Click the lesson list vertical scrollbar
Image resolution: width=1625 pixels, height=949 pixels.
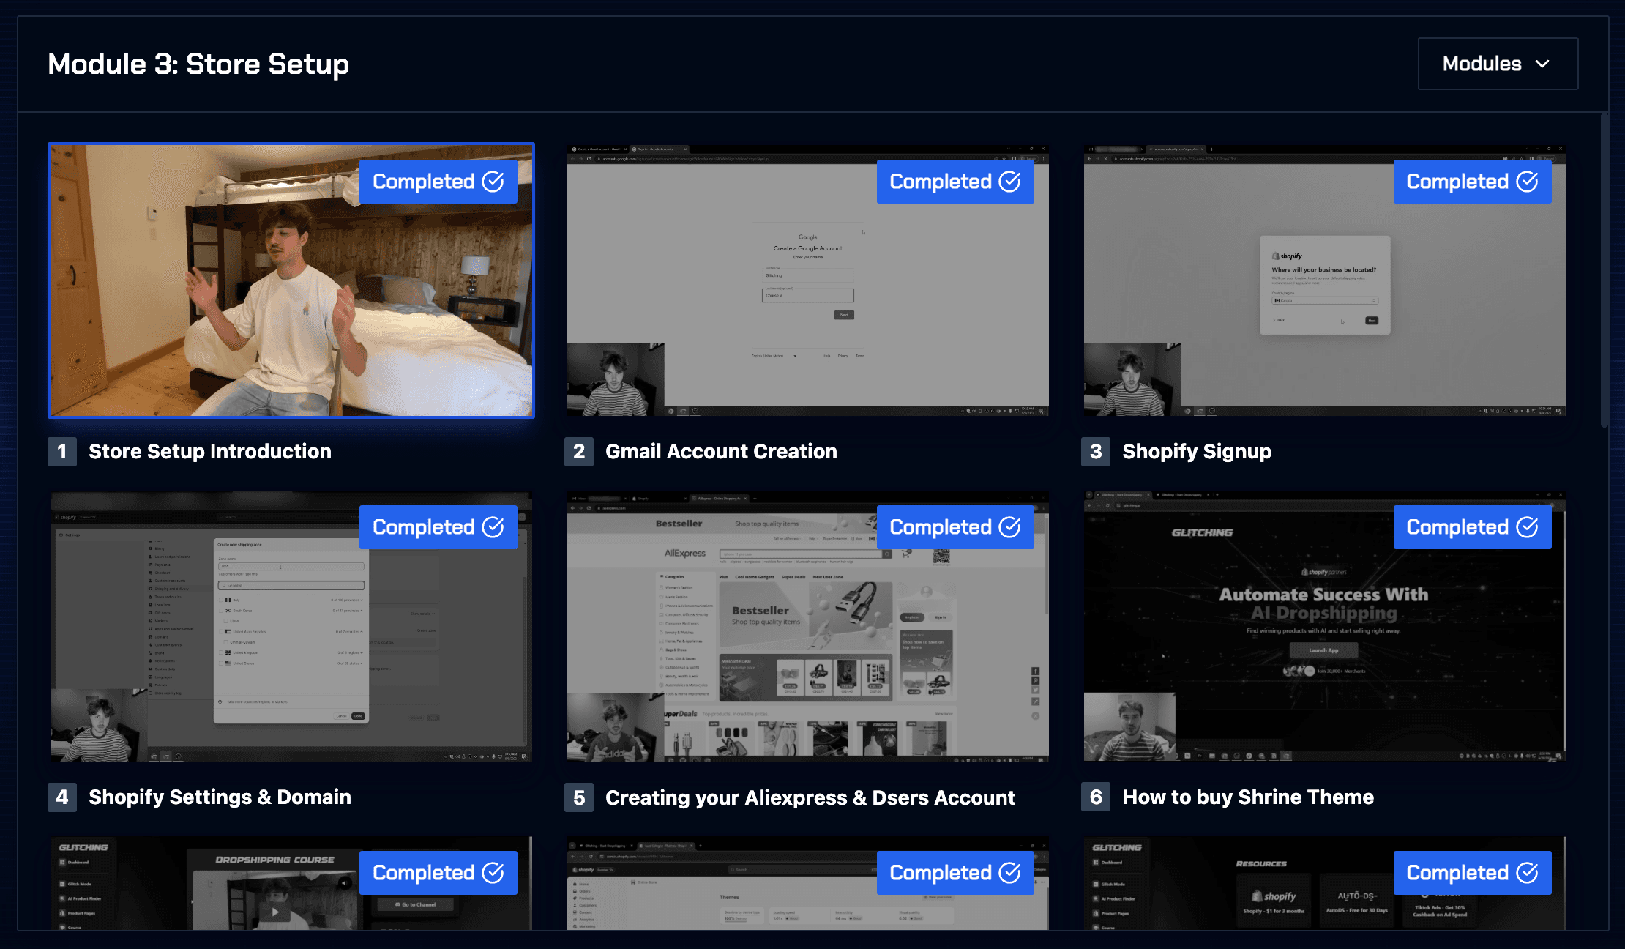1604,270
